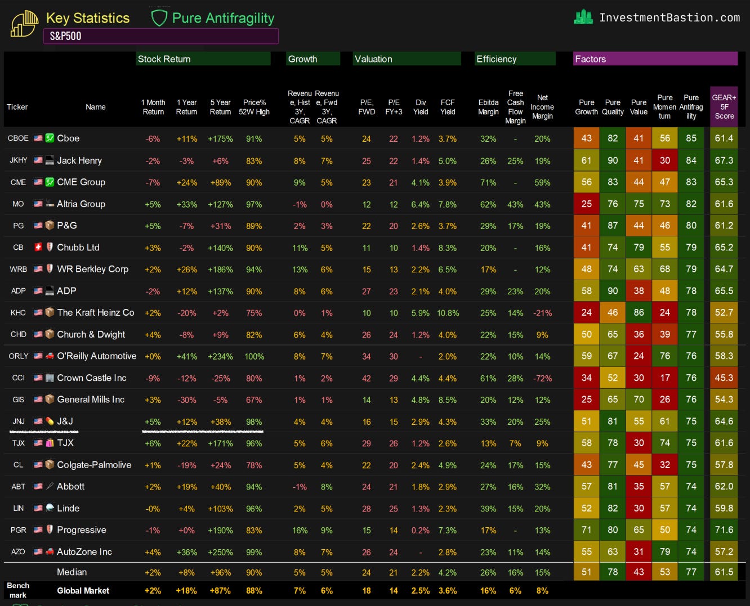750x606 pixels.
Task: Click the US flag in the Jack Henry row
Action: [38, 160]
